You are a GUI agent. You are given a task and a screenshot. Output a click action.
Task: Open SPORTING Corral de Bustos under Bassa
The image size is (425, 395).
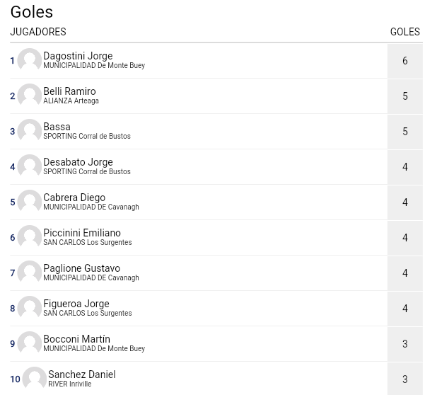point(87,136)
